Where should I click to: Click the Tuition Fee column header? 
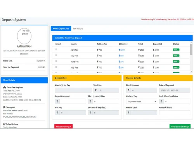point(102,44)
